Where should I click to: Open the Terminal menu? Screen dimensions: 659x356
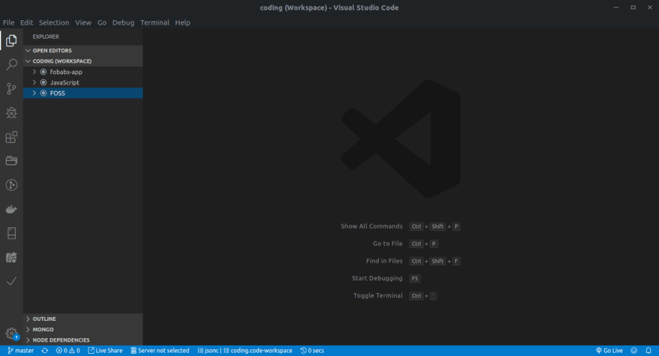click(x=155, y=22)
